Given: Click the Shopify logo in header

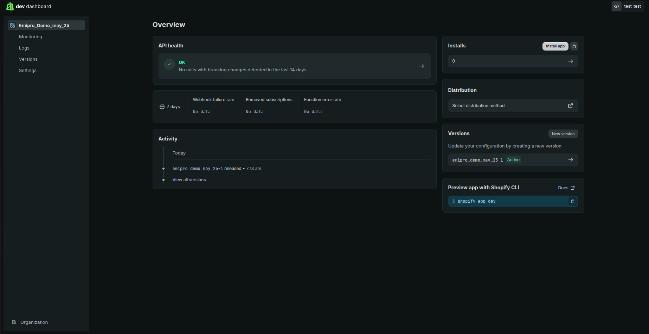Looking at the screenshot, I should point(10,6).
